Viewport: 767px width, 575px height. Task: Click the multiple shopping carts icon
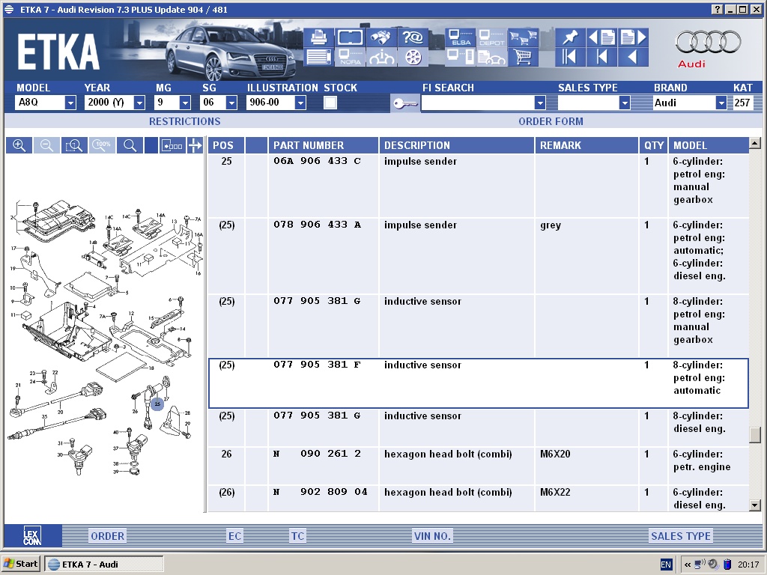click(523, 37)
